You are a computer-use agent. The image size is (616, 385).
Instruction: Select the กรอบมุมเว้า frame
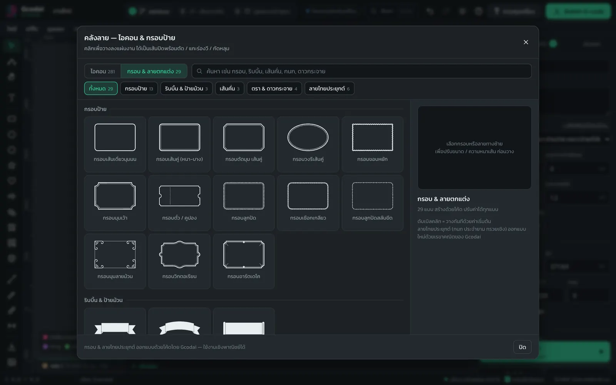[115, 203]
